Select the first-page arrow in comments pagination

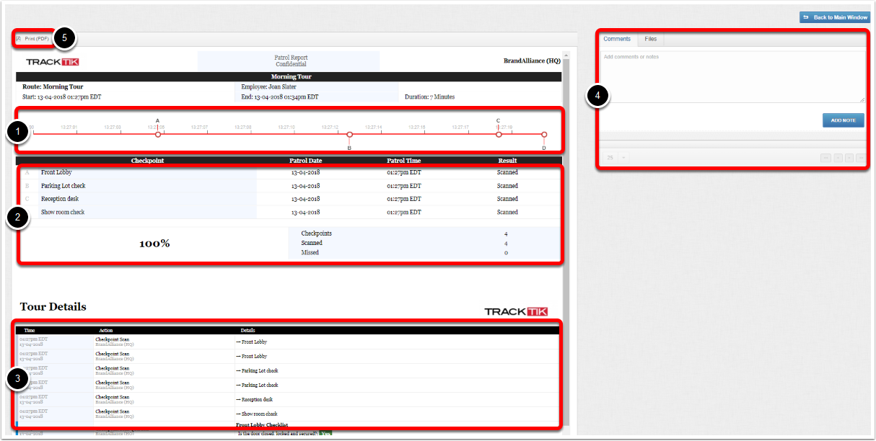pyautogui.click(x=825, y=157)
